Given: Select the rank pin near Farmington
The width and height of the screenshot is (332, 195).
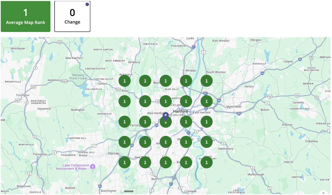Looking at the screenshot, I should [124, 121].
